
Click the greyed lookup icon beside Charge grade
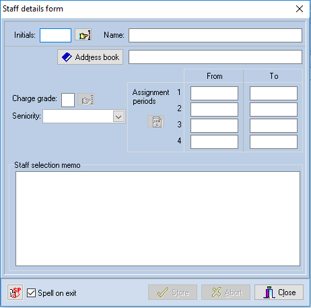click(86, 100)
